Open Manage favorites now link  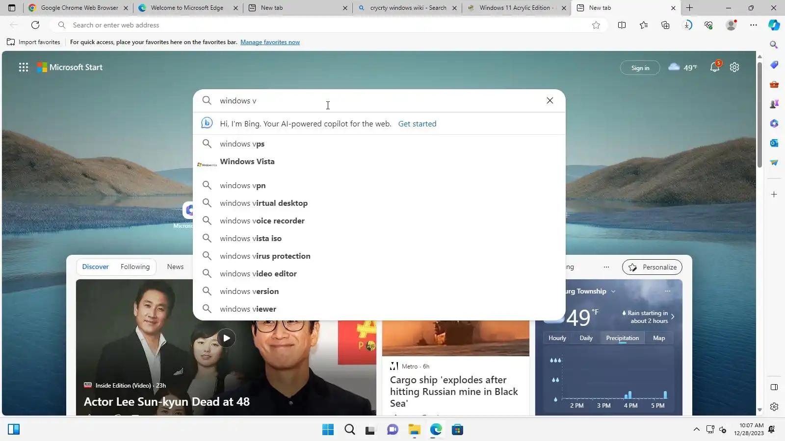(x=270, y=42)
